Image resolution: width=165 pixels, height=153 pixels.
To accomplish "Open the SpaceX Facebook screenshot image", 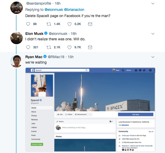I will click(x=90, y=110).
